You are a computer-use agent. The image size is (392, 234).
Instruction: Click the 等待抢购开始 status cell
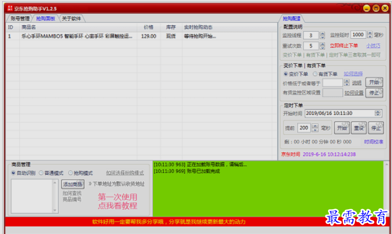click(200, 36)
